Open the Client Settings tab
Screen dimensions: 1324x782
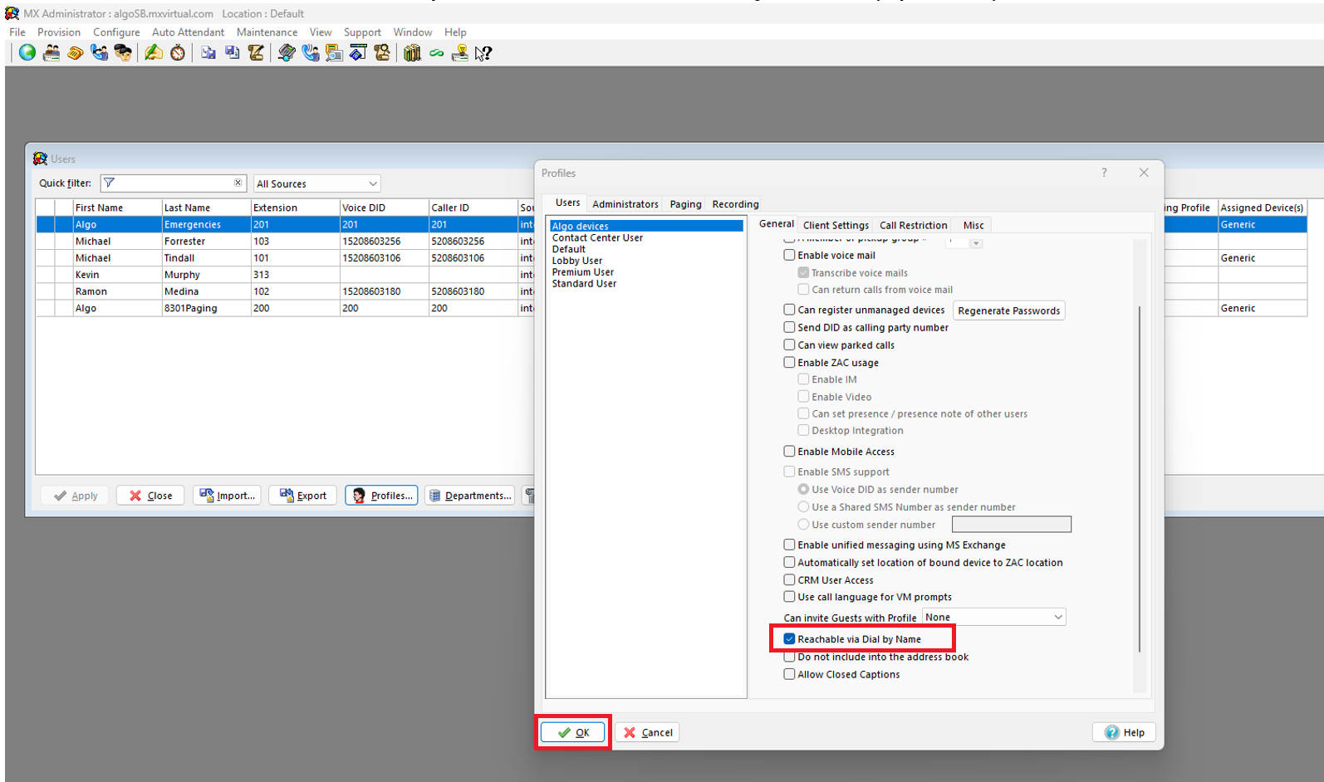coord(836,225)
